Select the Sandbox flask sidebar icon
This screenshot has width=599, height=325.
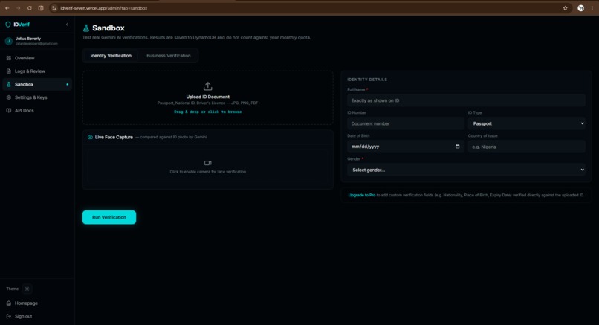(9, 84)
